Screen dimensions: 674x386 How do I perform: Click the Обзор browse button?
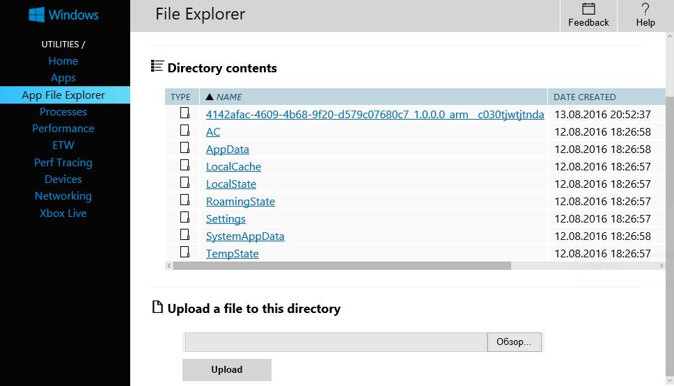tap(514, 342)
